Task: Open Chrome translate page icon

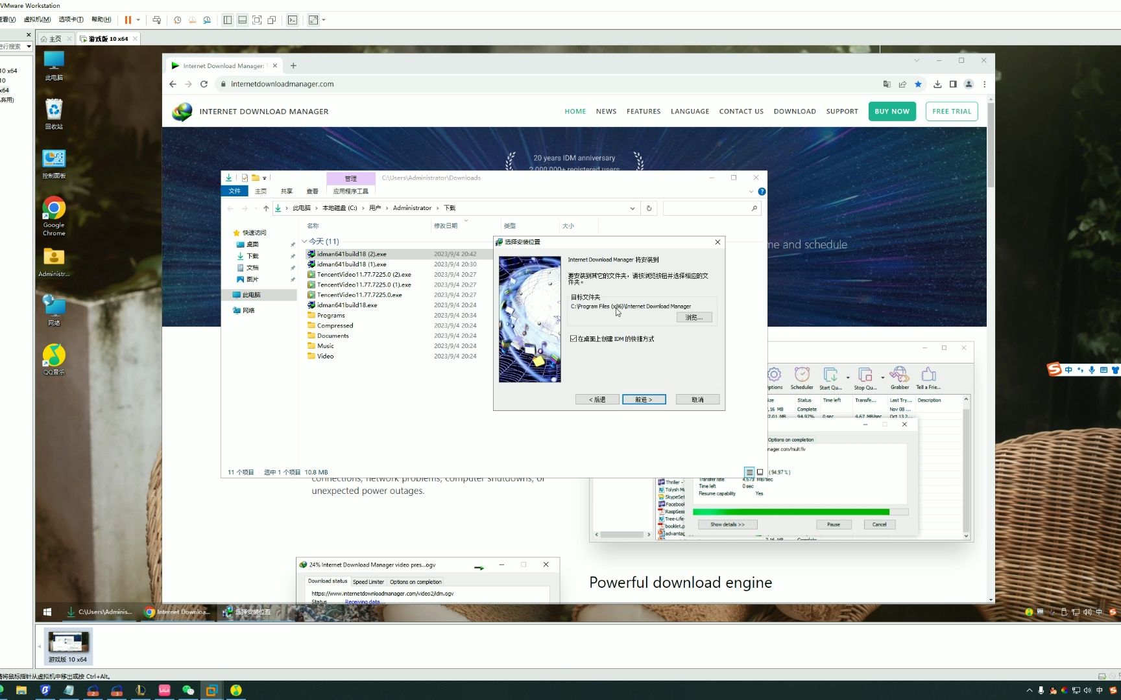Action: (x=887, y=84)
